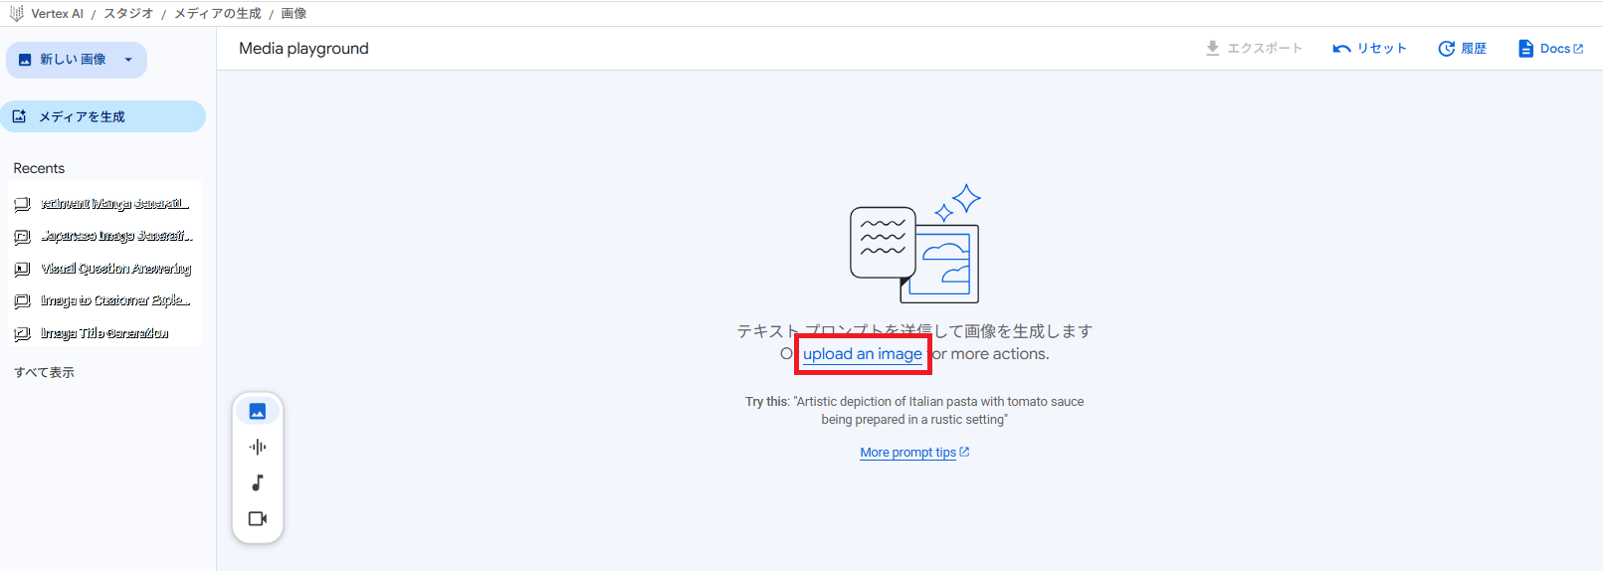
Task: Click the エクスポート download button
Action: [1254, 49]
